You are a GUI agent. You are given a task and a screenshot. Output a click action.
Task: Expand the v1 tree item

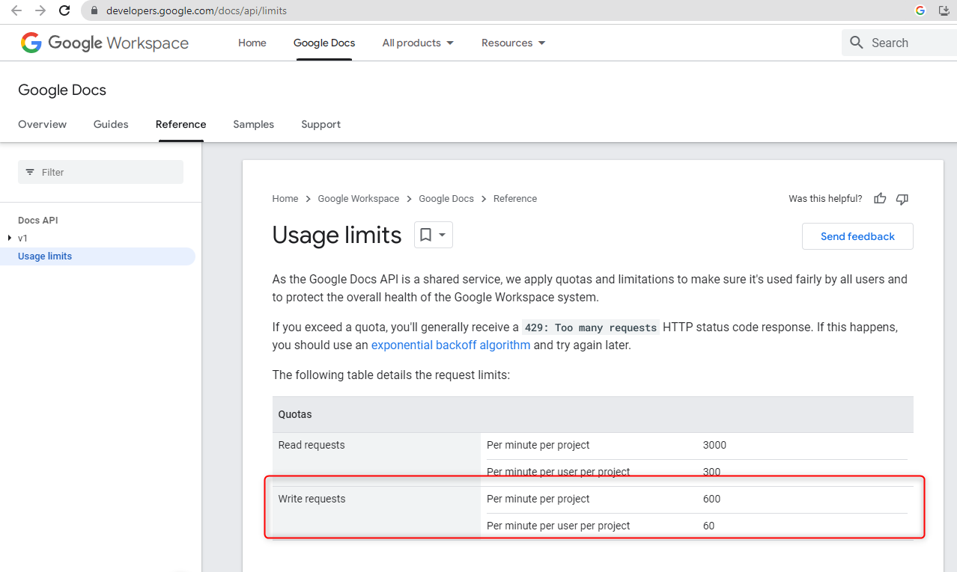(9, 239)
